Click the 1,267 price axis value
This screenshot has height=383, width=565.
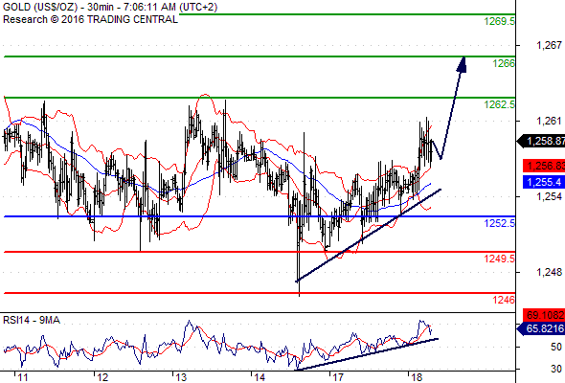pos(549,45)
